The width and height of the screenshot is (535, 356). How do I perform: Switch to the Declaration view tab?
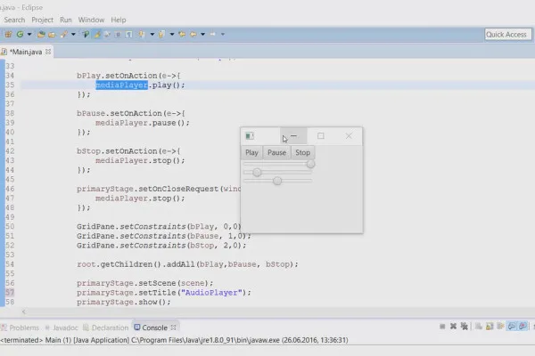(x=106, y=328)
